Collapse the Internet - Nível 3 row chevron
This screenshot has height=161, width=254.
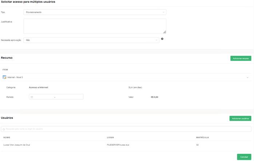coord(247,78)
